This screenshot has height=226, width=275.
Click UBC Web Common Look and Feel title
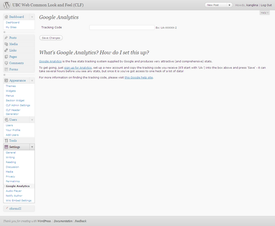click(48, 5)
